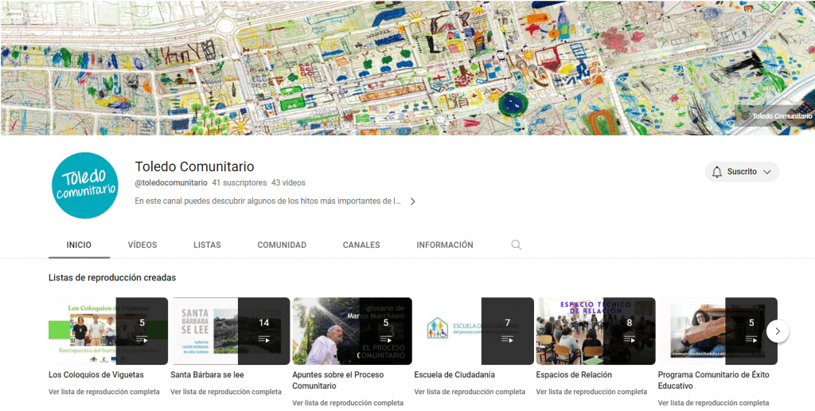Click the Espacio Técnico de Relación thumbnail
This screenshot has height=411, width=815.
click(x=595, y=331)
